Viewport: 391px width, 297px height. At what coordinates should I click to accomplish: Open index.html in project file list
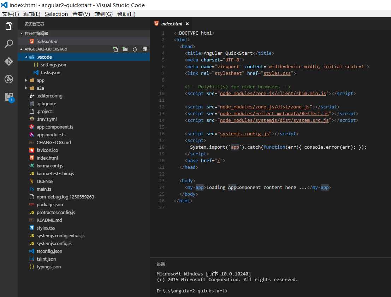(x=84, y=158)
